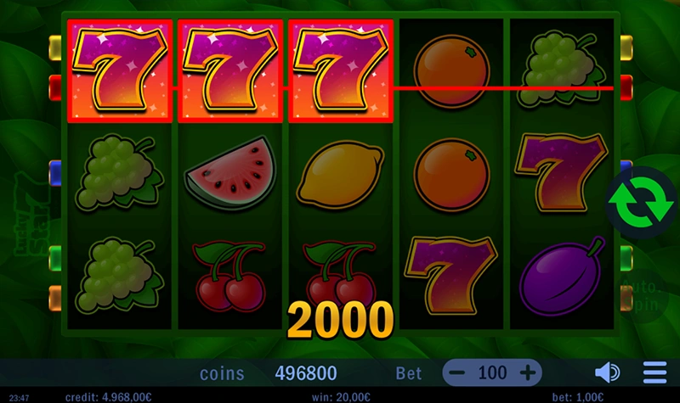The height and width of the screenshot is (403, 680).
Task: Select the green payline marker on the left
Action: 55,259
